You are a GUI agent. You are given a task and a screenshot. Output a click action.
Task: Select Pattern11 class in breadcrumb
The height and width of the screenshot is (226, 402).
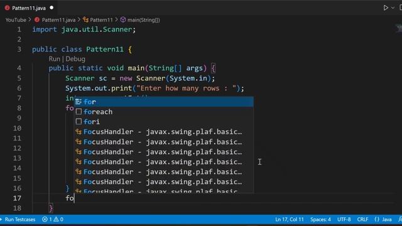click(101, 19)
